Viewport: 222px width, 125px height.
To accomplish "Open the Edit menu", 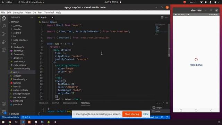I will click(x=9, y=12).
